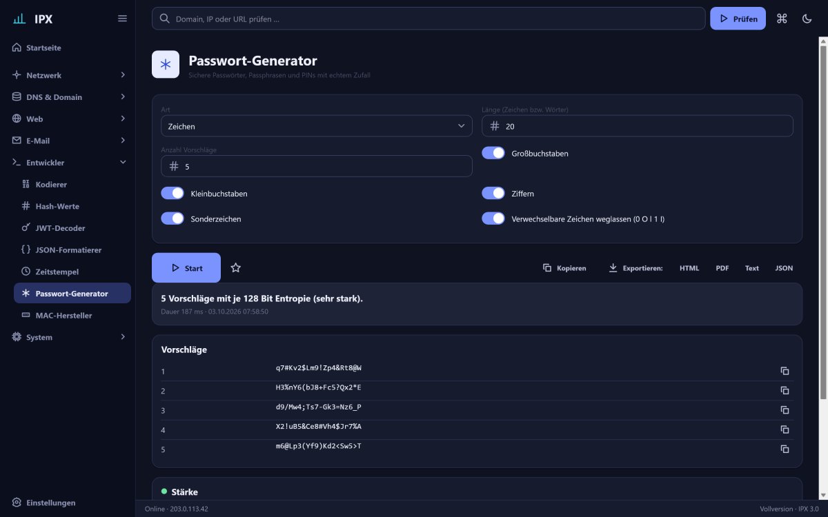Click the search magnifier icon
Viewport: 828px width, 517px height.
pos(165,19)
